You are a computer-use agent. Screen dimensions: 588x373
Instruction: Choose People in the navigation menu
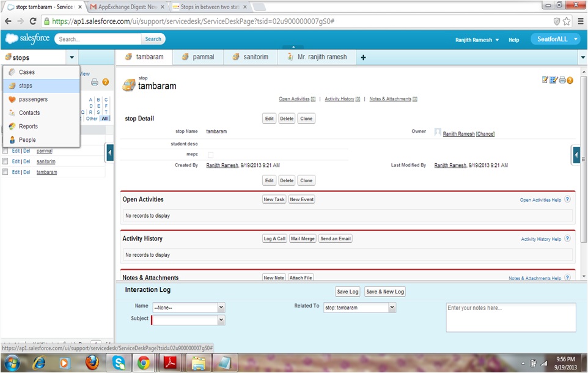click(x=42, y=139)
